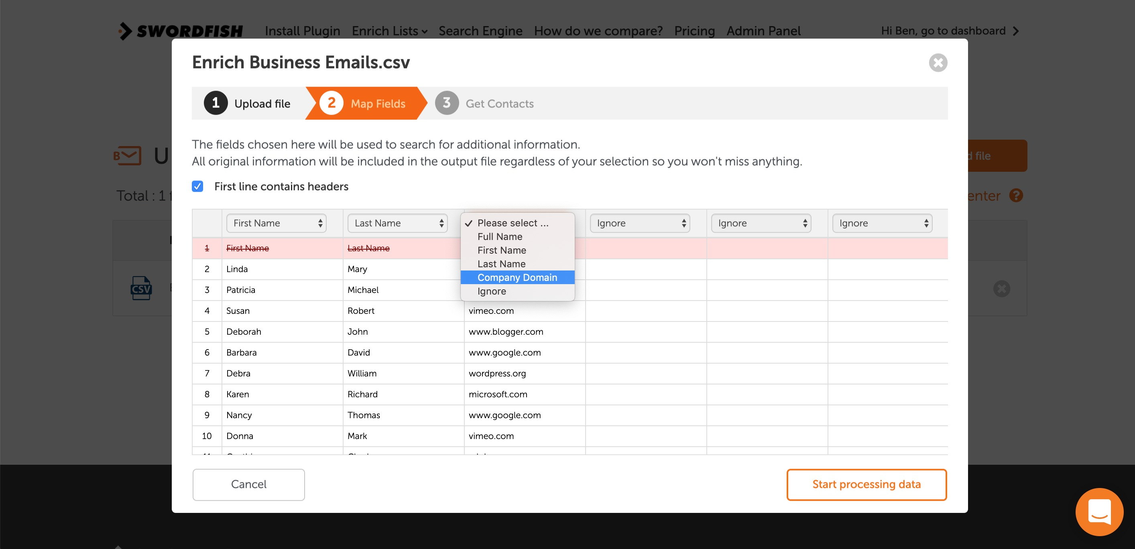Click the Susan cell in row 4
This screenshot has width=1135, height=549.
(238, 311)
